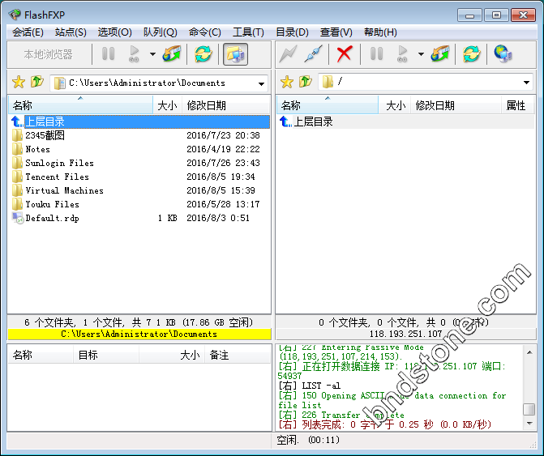Click the disconnect plug icon
Image resolution: width=544 pixels, height=456 pixels.
314,54
